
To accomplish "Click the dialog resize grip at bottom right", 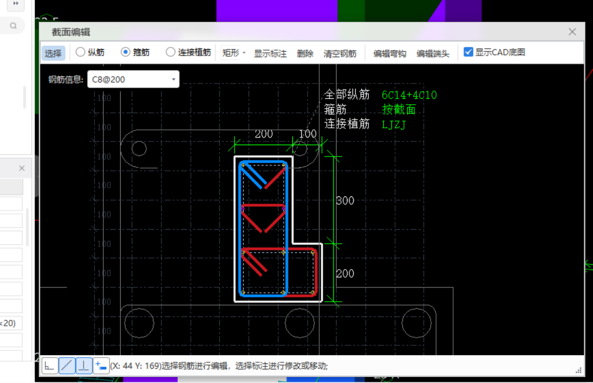I will pyautogui.click(x=579, y=370).
